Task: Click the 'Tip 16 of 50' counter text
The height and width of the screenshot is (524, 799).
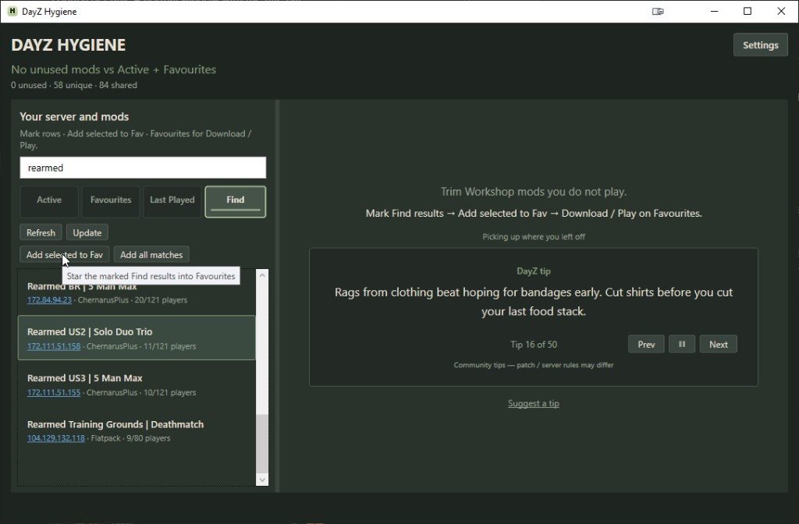Action: (534, 344)
